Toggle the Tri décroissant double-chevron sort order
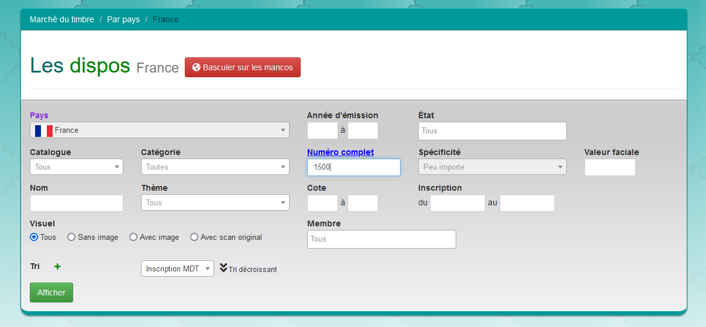This screenshot has height=327, width=706. (223, 268)
